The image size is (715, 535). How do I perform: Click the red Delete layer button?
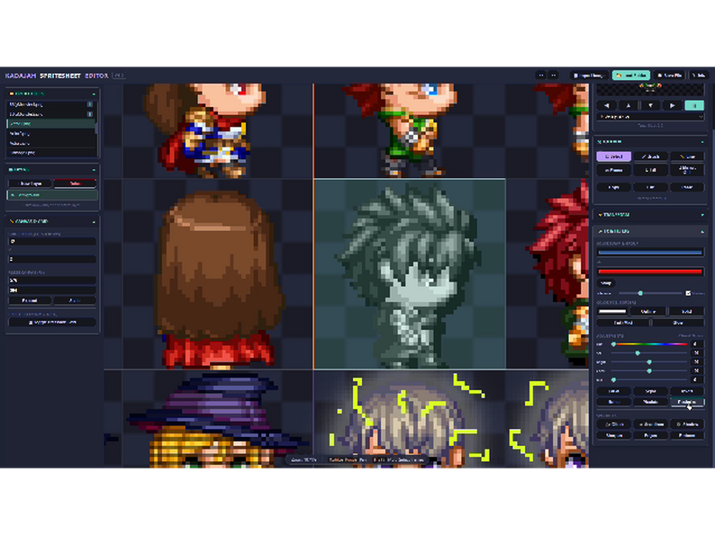point(75,183)
